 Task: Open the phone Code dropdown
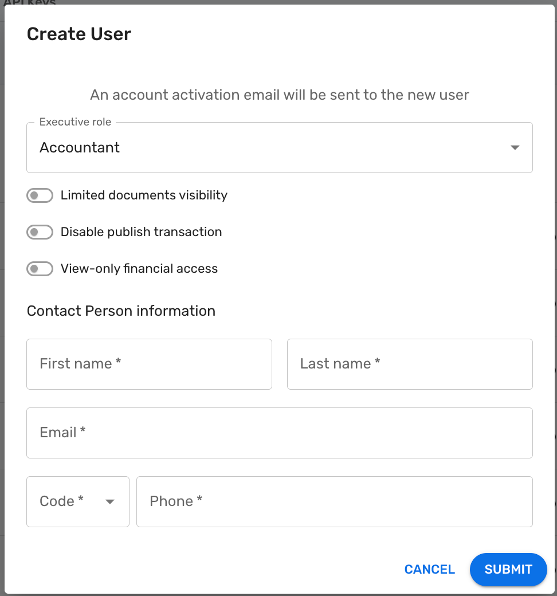[x=78, y=502]
